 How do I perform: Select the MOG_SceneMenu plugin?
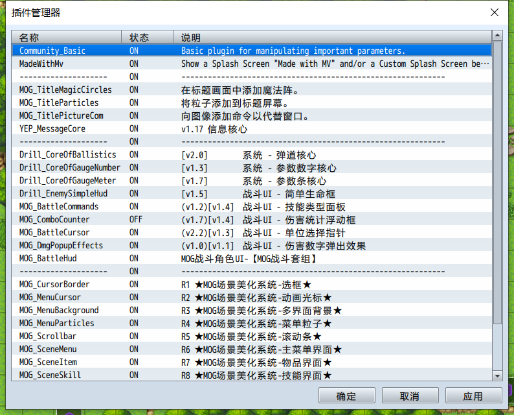tap(252, 349)
